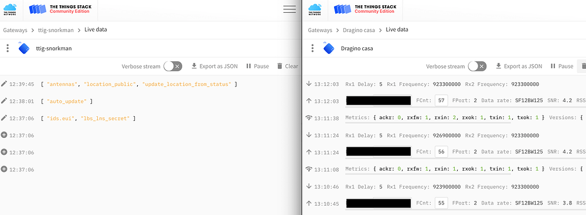The width and height of the screenshot is (586, 215).
Task: Export as JSON in Dragino casa window
Action: (x=519, y=67)
